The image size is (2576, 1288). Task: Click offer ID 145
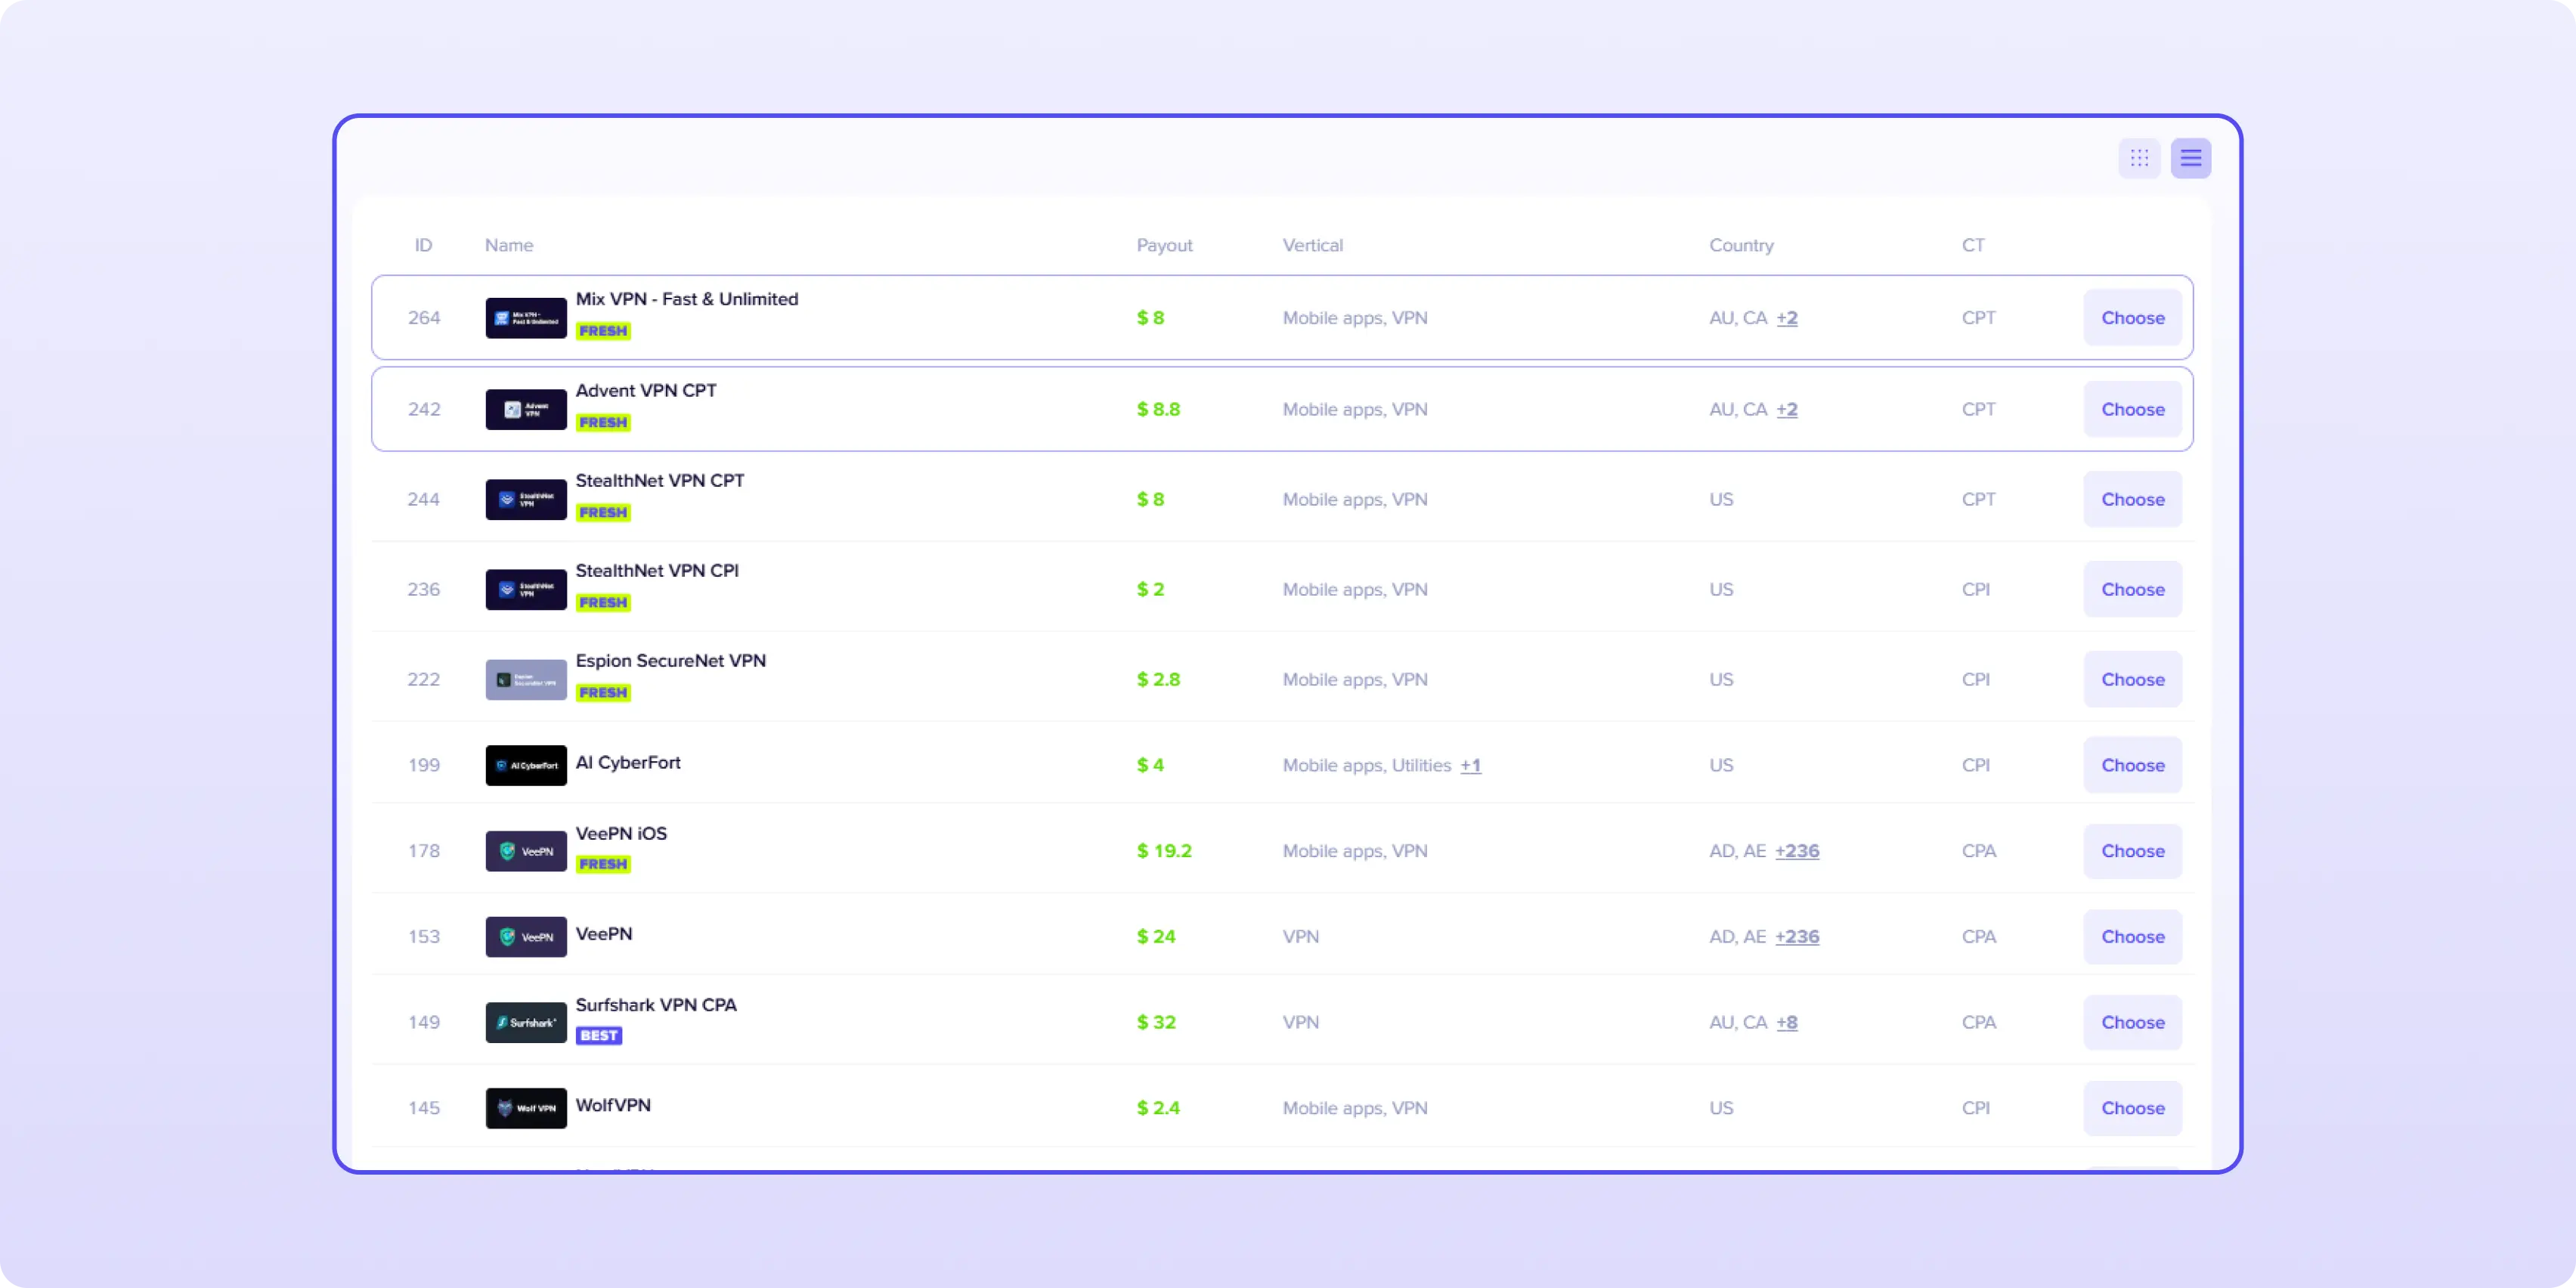(x=424, y=1108)
